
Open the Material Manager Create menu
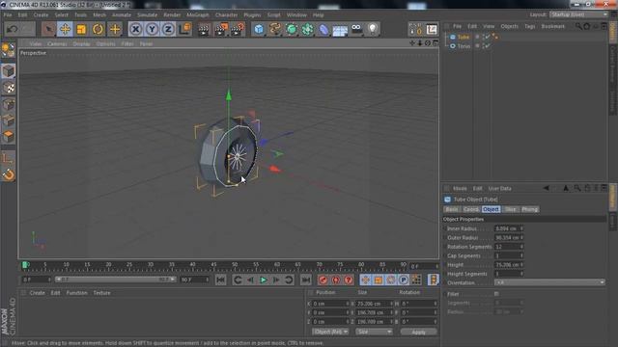(x=37, y=293)
